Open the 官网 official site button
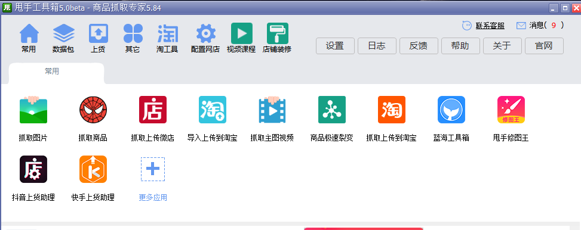Viewport: 581px width, 230px height. (x=545, y=46)
